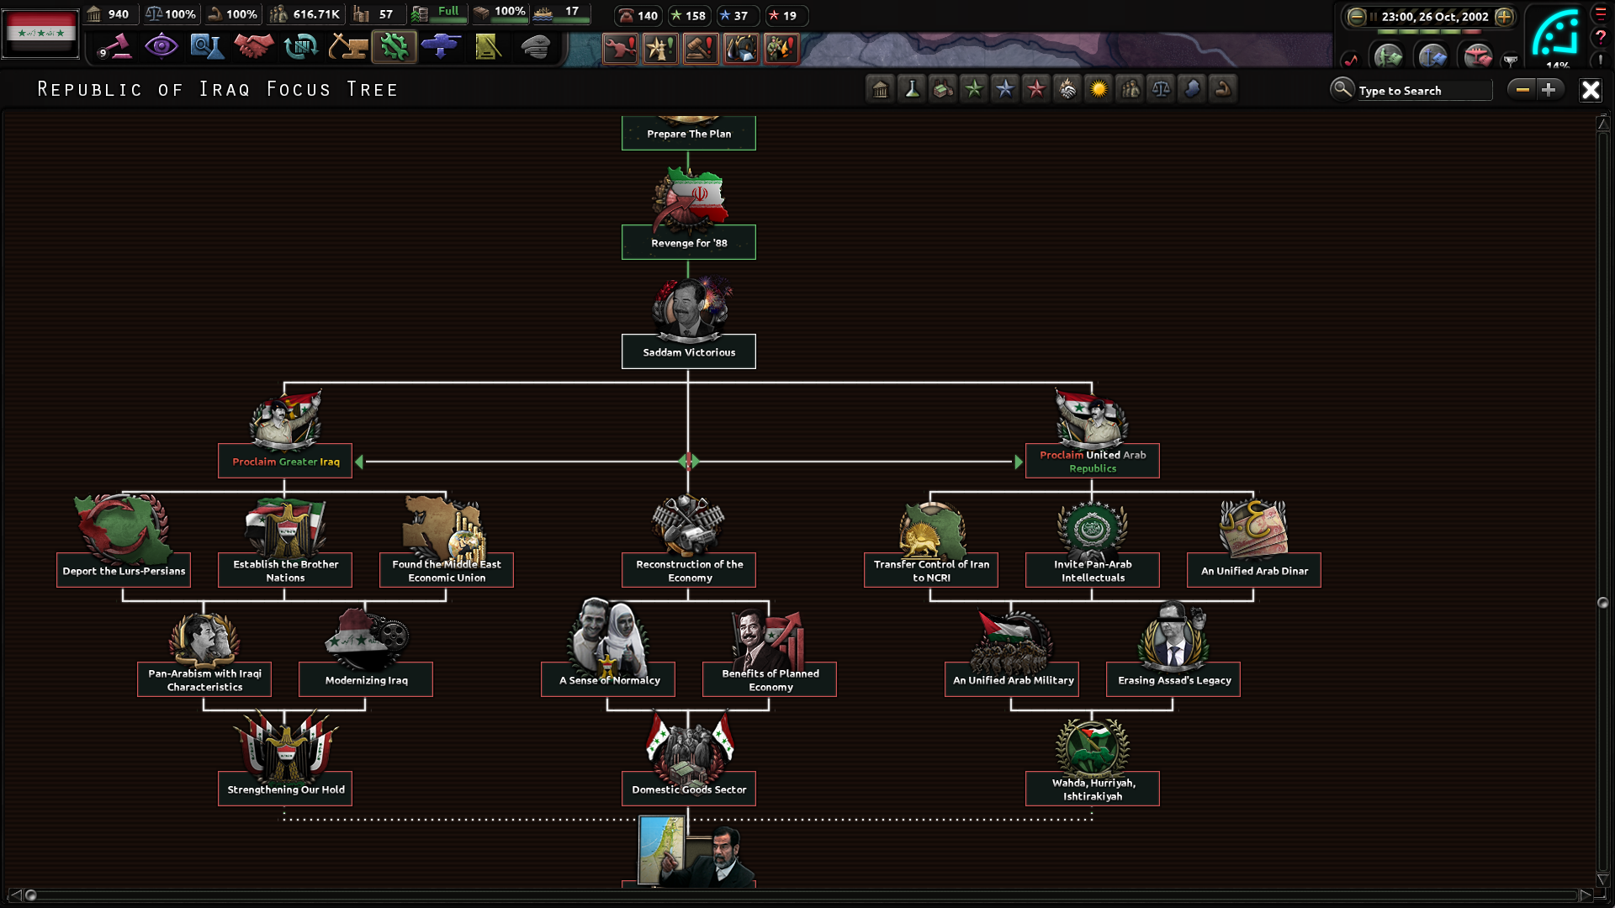Open the Intelligence agency eye icon
Viewport: 1615px width, 908px height.
point(161,46)
